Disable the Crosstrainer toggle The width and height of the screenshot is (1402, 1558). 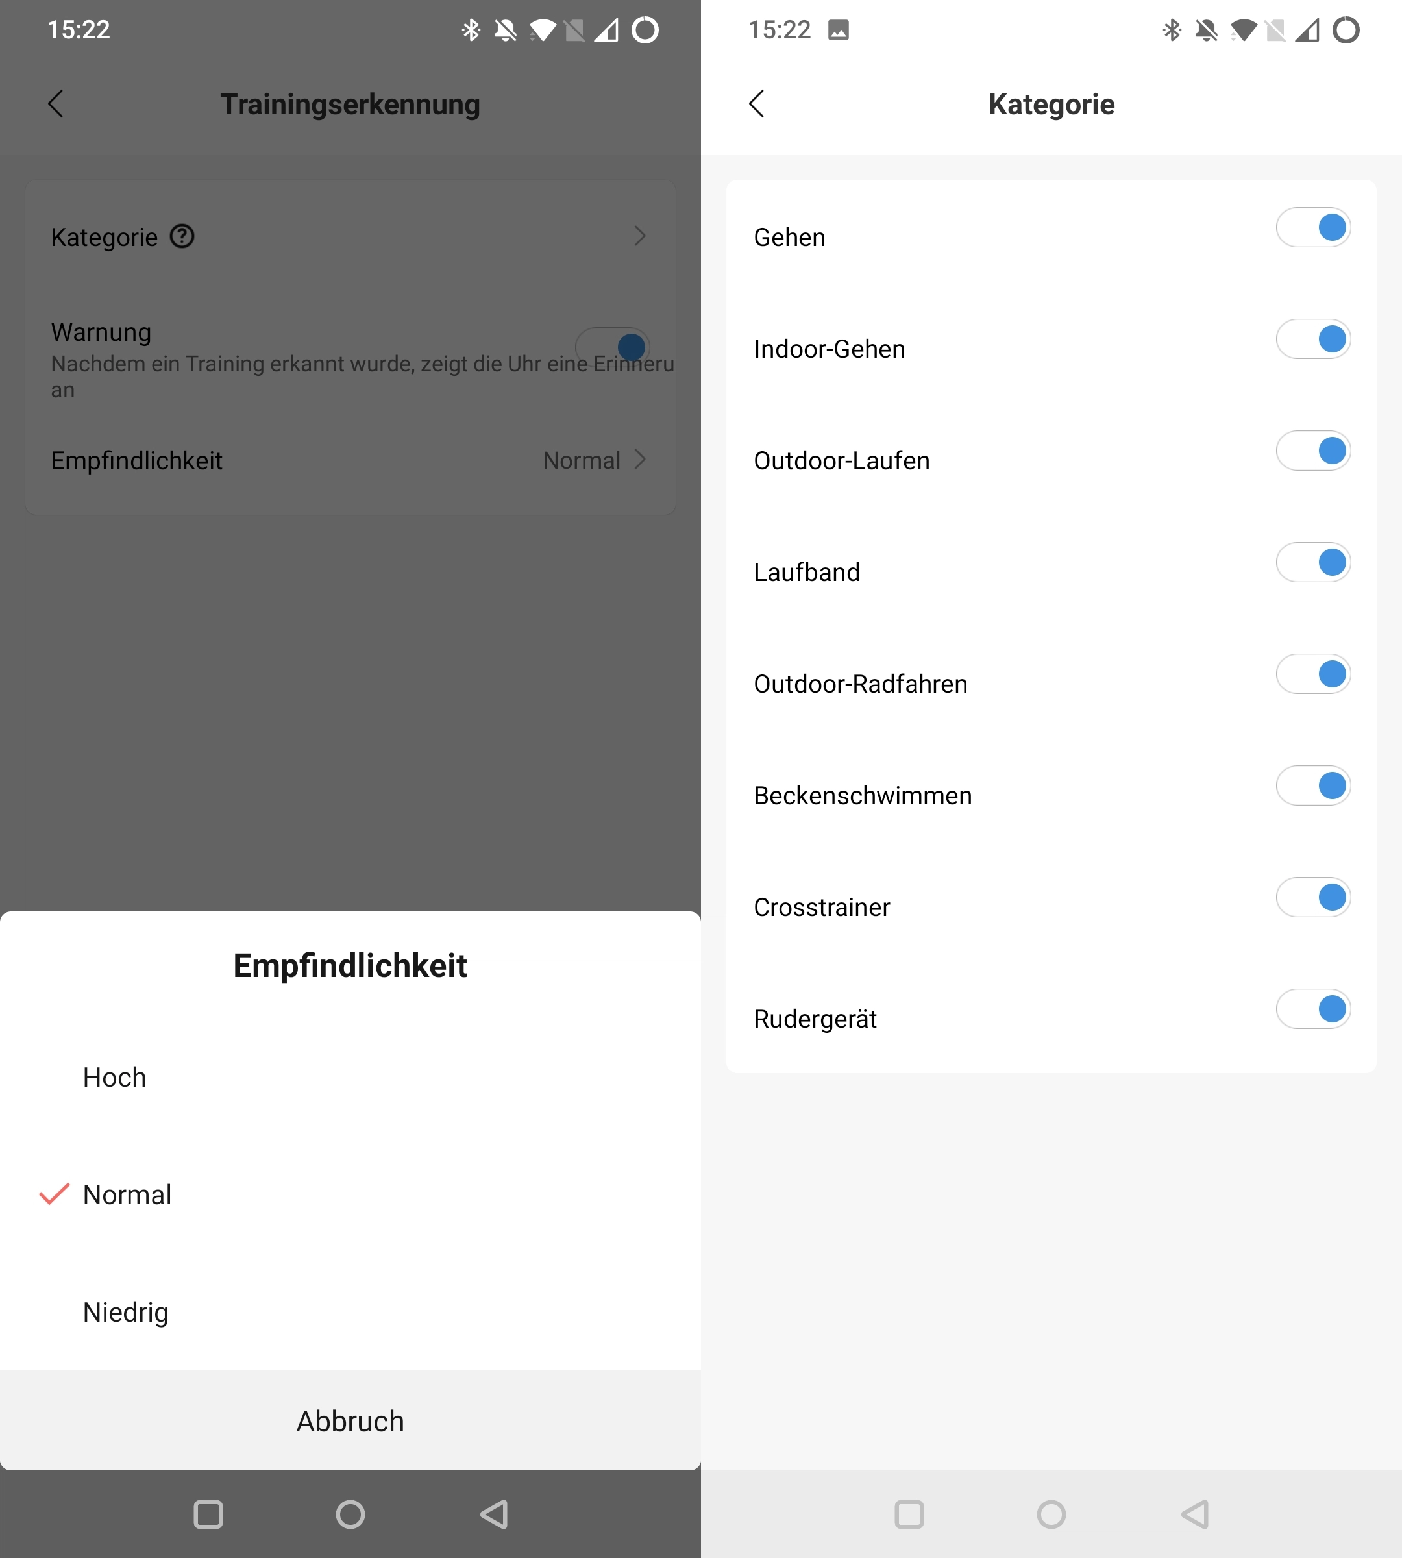(1314, 898)
